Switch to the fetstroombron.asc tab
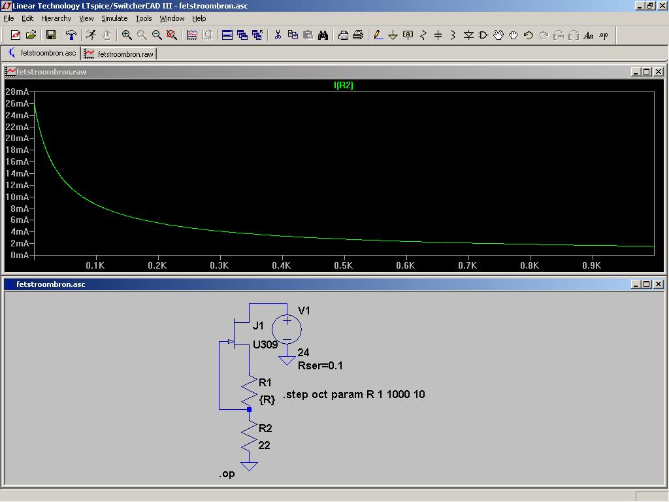 click(x=42, y=53)
